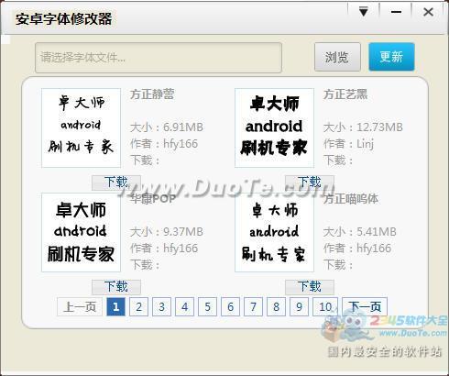Viewport: 449px width, 376px height.
Task: Open the title bar dropdown menu arrow
Action: coord(364,12)
